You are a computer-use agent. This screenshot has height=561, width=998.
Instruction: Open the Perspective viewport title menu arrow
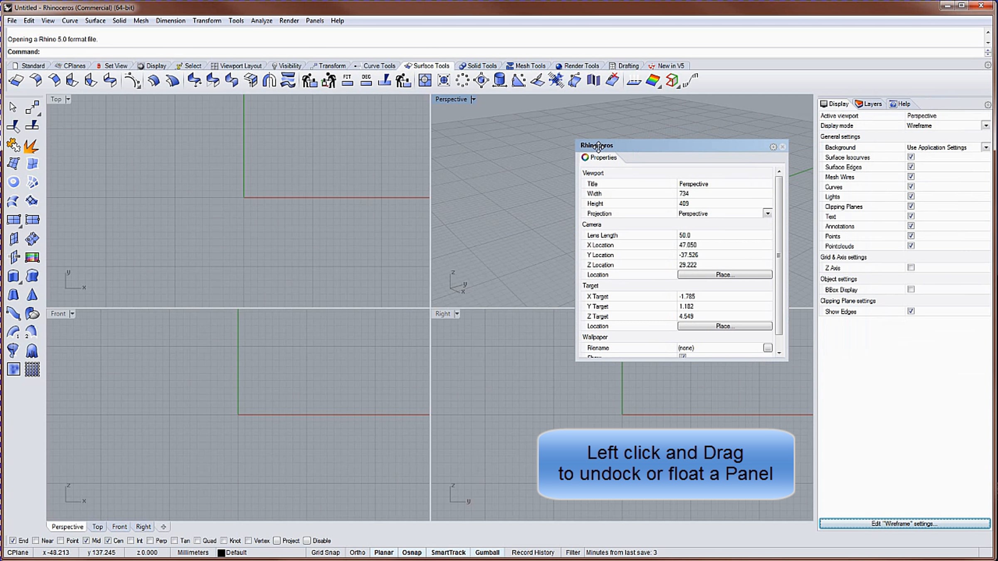click(x=473, y=99)
